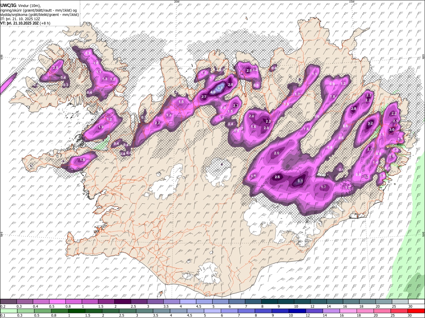Click the 30 label of the red-ended scale

pos(410,315)
